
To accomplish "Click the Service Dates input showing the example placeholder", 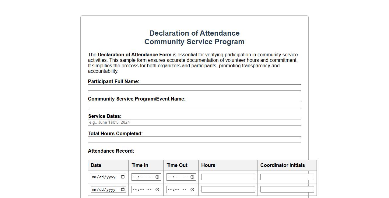I will tap(194, 122).
